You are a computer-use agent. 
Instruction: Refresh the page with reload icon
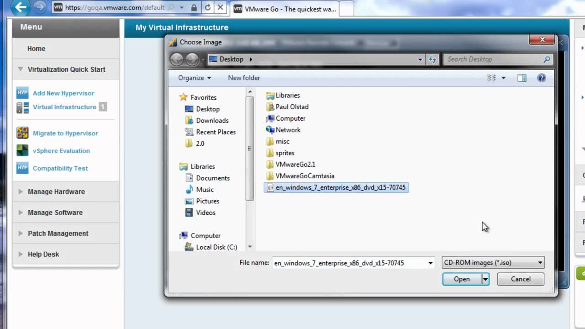[207, 7]
